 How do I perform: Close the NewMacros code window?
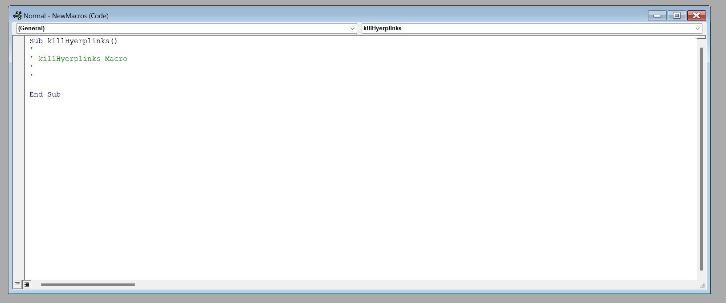[x=696, y=16]
